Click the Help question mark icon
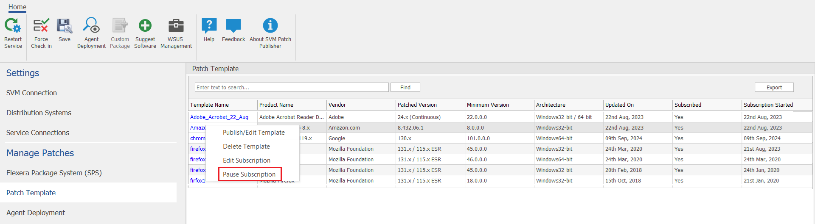The width and height of the screenshot is (815, 224). (x=209, y=26)
